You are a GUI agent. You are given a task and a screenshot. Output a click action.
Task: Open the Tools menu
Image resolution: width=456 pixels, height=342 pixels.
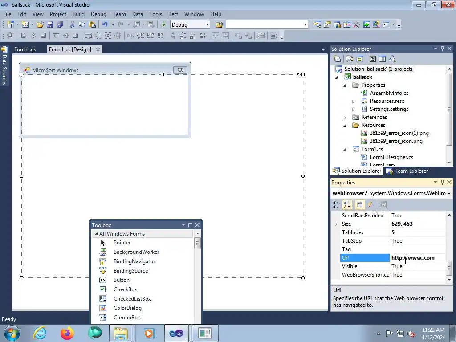pos(155,14)
